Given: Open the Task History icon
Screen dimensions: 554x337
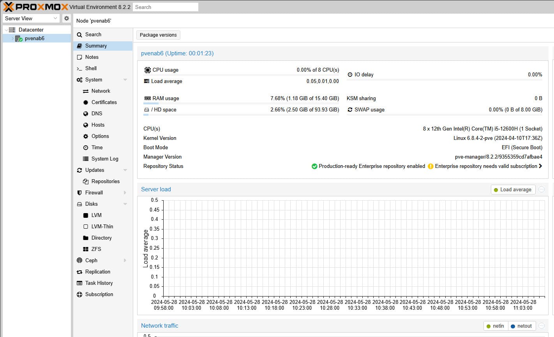Looking at the screenshot, I should [x=80, y=283].
